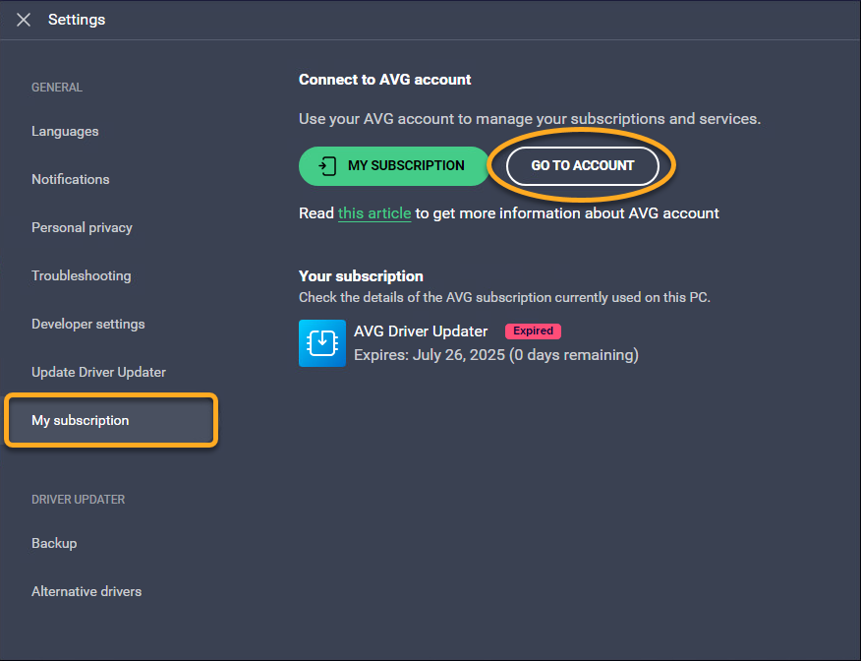Select Personal privacy in the sidebar

click(82, 228)
